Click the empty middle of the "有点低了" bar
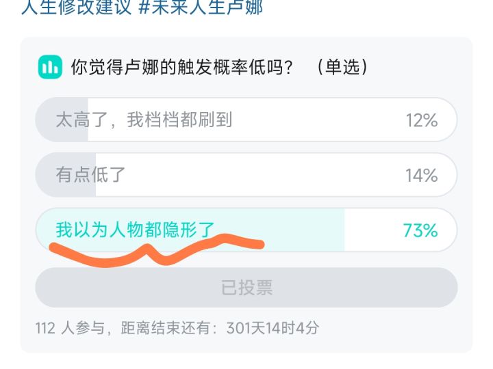The height and width of the screenshot is (369, 493). coord(260,175)
